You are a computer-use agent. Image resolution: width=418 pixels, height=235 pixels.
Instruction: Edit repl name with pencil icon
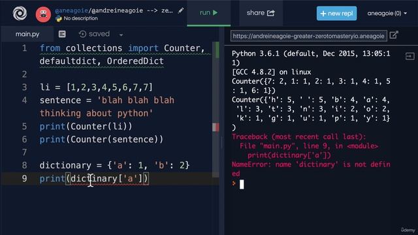click(x=181, y=10)
